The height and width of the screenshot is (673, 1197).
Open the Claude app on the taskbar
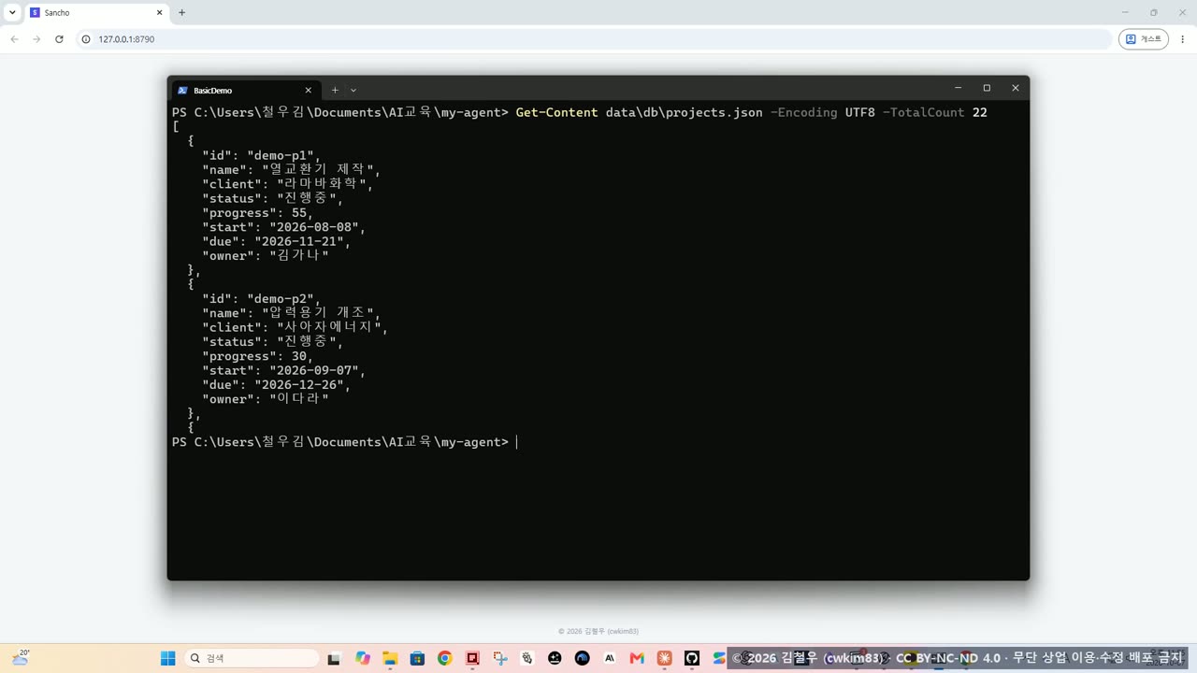[665, 658]
